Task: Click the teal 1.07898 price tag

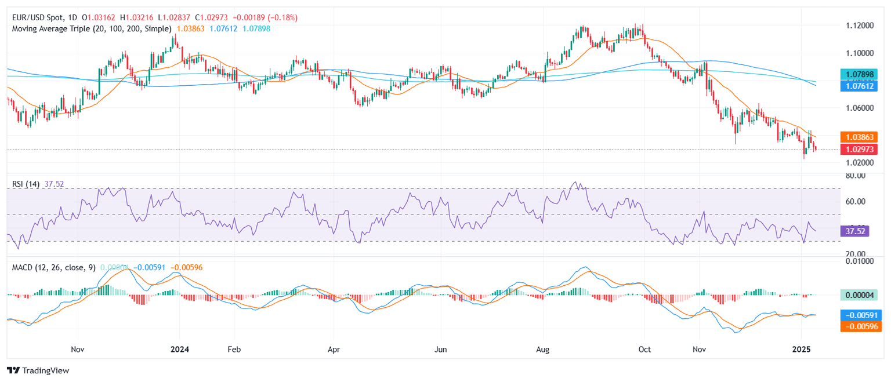Action: point(860,74)
